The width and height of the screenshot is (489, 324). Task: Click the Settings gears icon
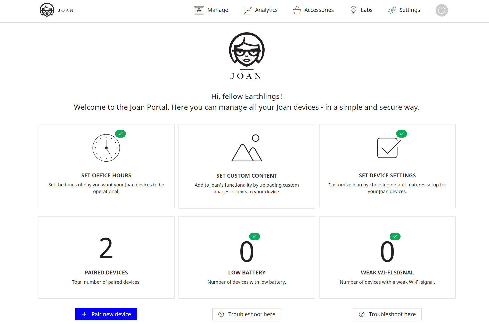coord(392,10)
